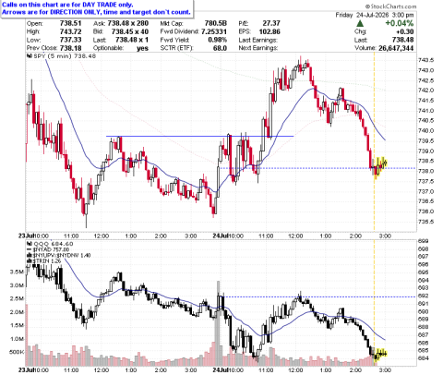
Task: Click the Bid quote 738.45 x 40
Action: [130, 31]
